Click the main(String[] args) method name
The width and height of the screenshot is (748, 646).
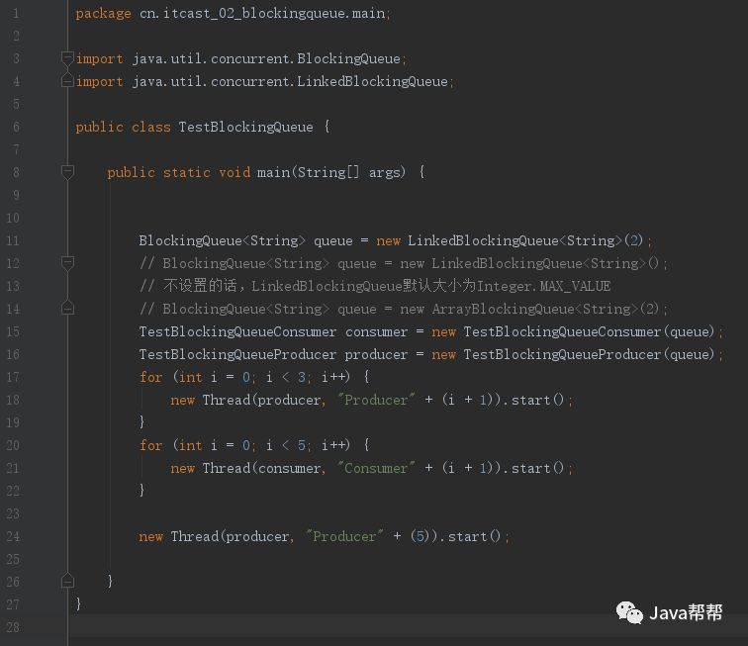click(x=331, y=172)
